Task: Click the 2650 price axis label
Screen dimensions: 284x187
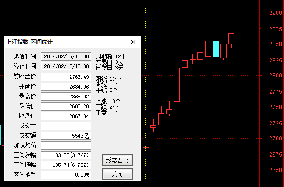Action: (276, 170)
